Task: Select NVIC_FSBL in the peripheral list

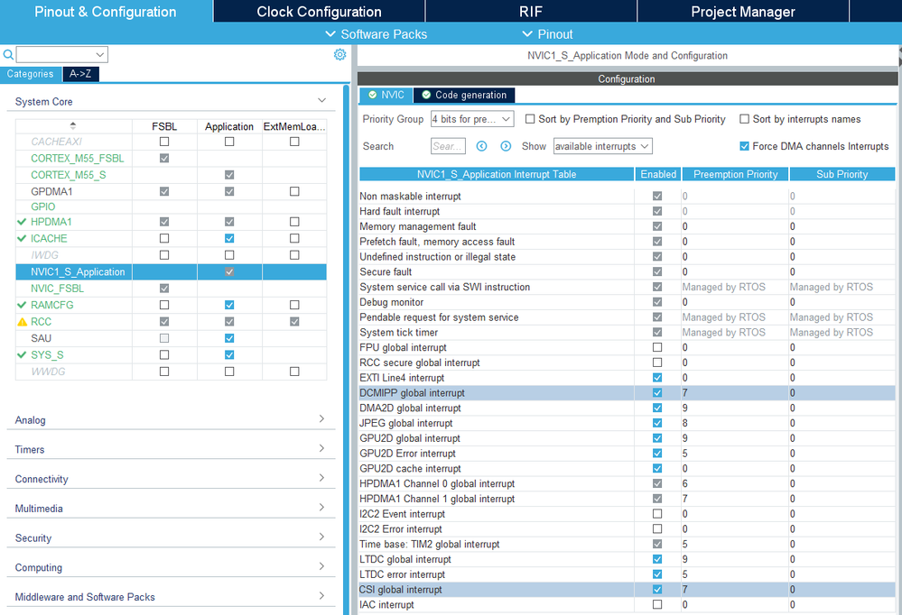Action: (58, 289)
